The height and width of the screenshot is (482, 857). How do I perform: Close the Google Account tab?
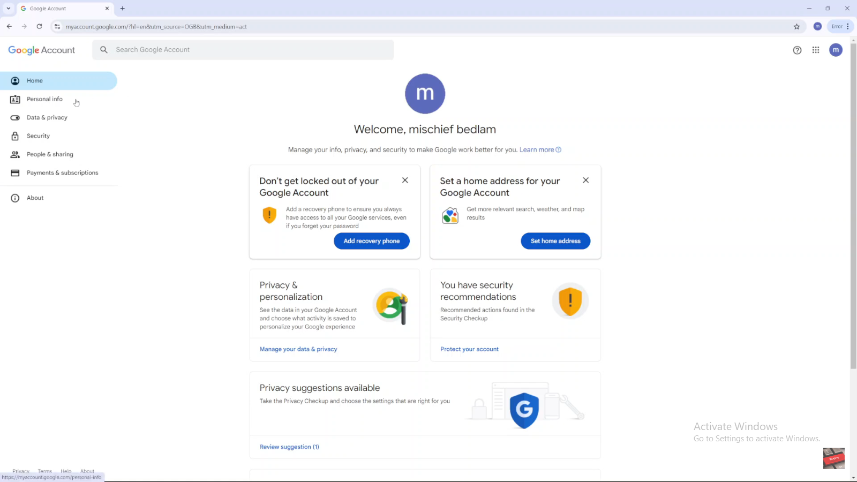point(107,9)
